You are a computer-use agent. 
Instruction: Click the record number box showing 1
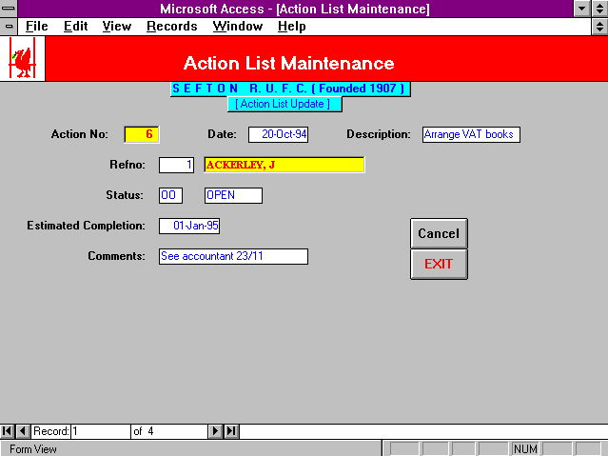[x=101, y=431]
